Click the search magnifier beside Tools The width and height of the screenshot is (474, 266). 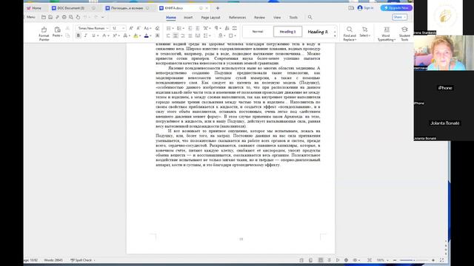pos(310,17)
